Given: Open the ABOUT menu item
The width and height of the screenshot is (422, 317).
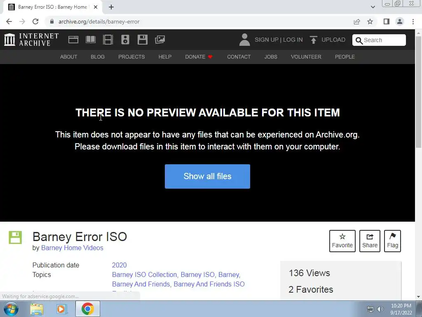Looking at the screenshot, I should coord(69,57).
